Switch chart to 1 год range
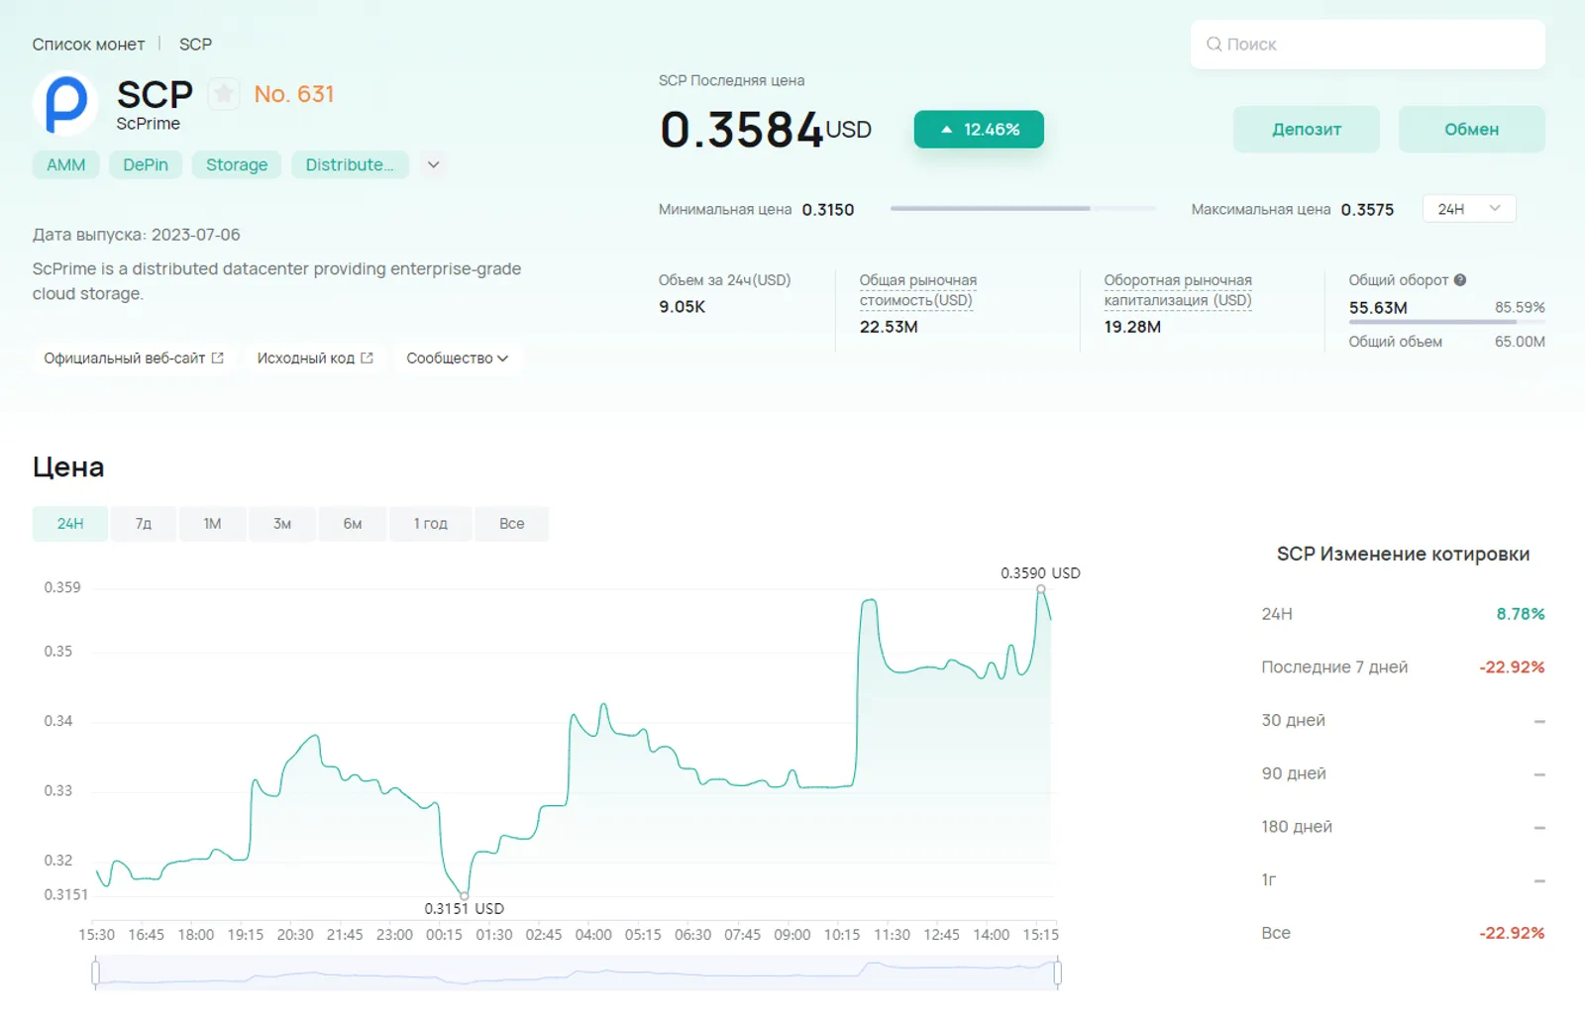This screenshot has width=1585, height=1022. coord(430,523)
